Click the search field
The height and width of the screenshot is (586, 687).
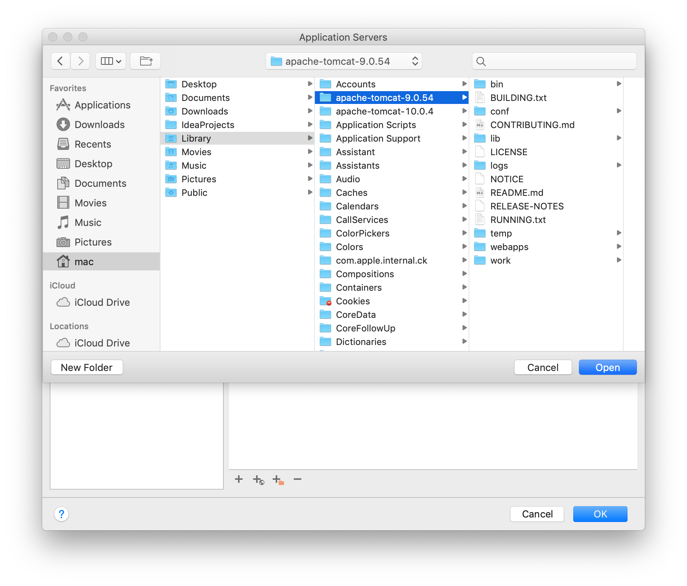pyautogui.click(x=554, y=61)
